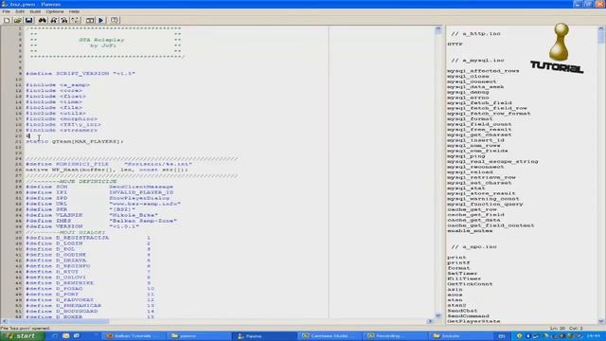Select enable_mutex in function list

470,231
